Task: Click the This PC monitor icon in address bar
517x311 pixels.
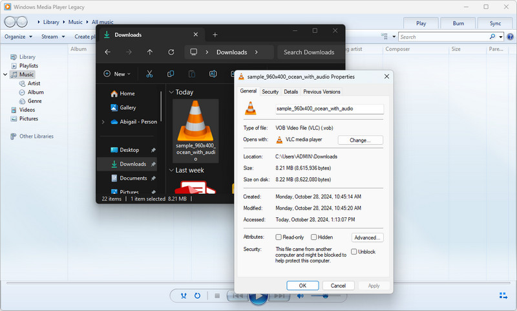Action: 193,52
